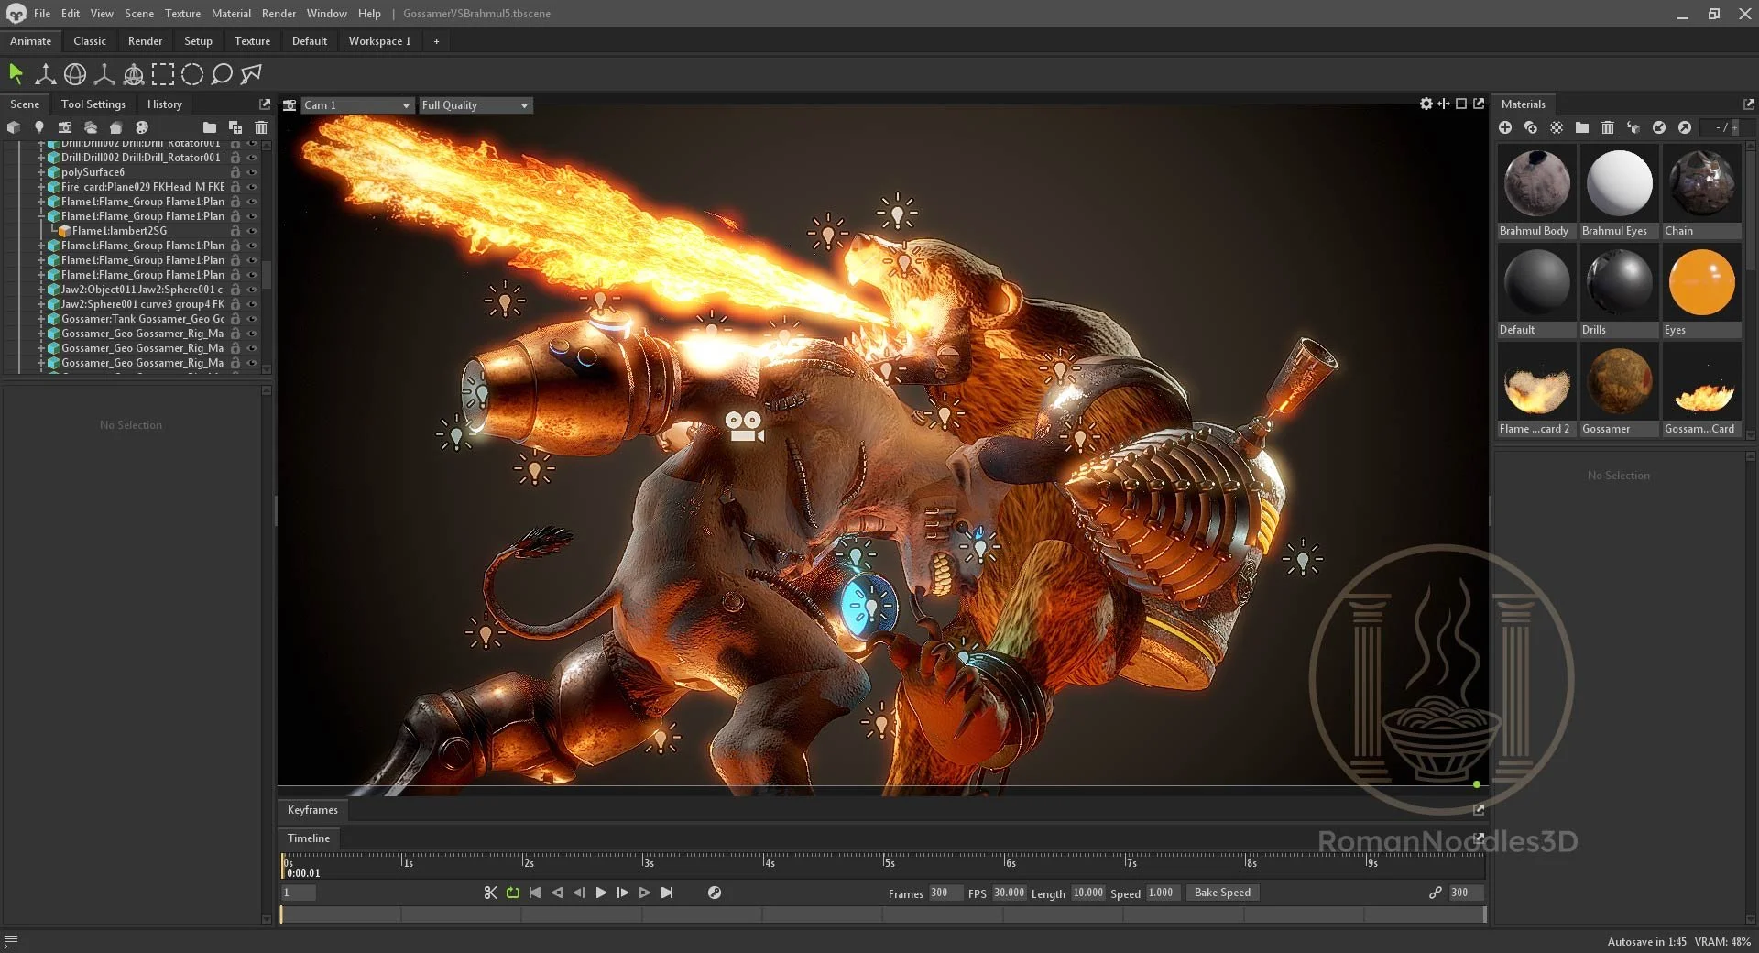Click the FPS input field
This screenshot has height=953, width=1759.
(1009, 893)
